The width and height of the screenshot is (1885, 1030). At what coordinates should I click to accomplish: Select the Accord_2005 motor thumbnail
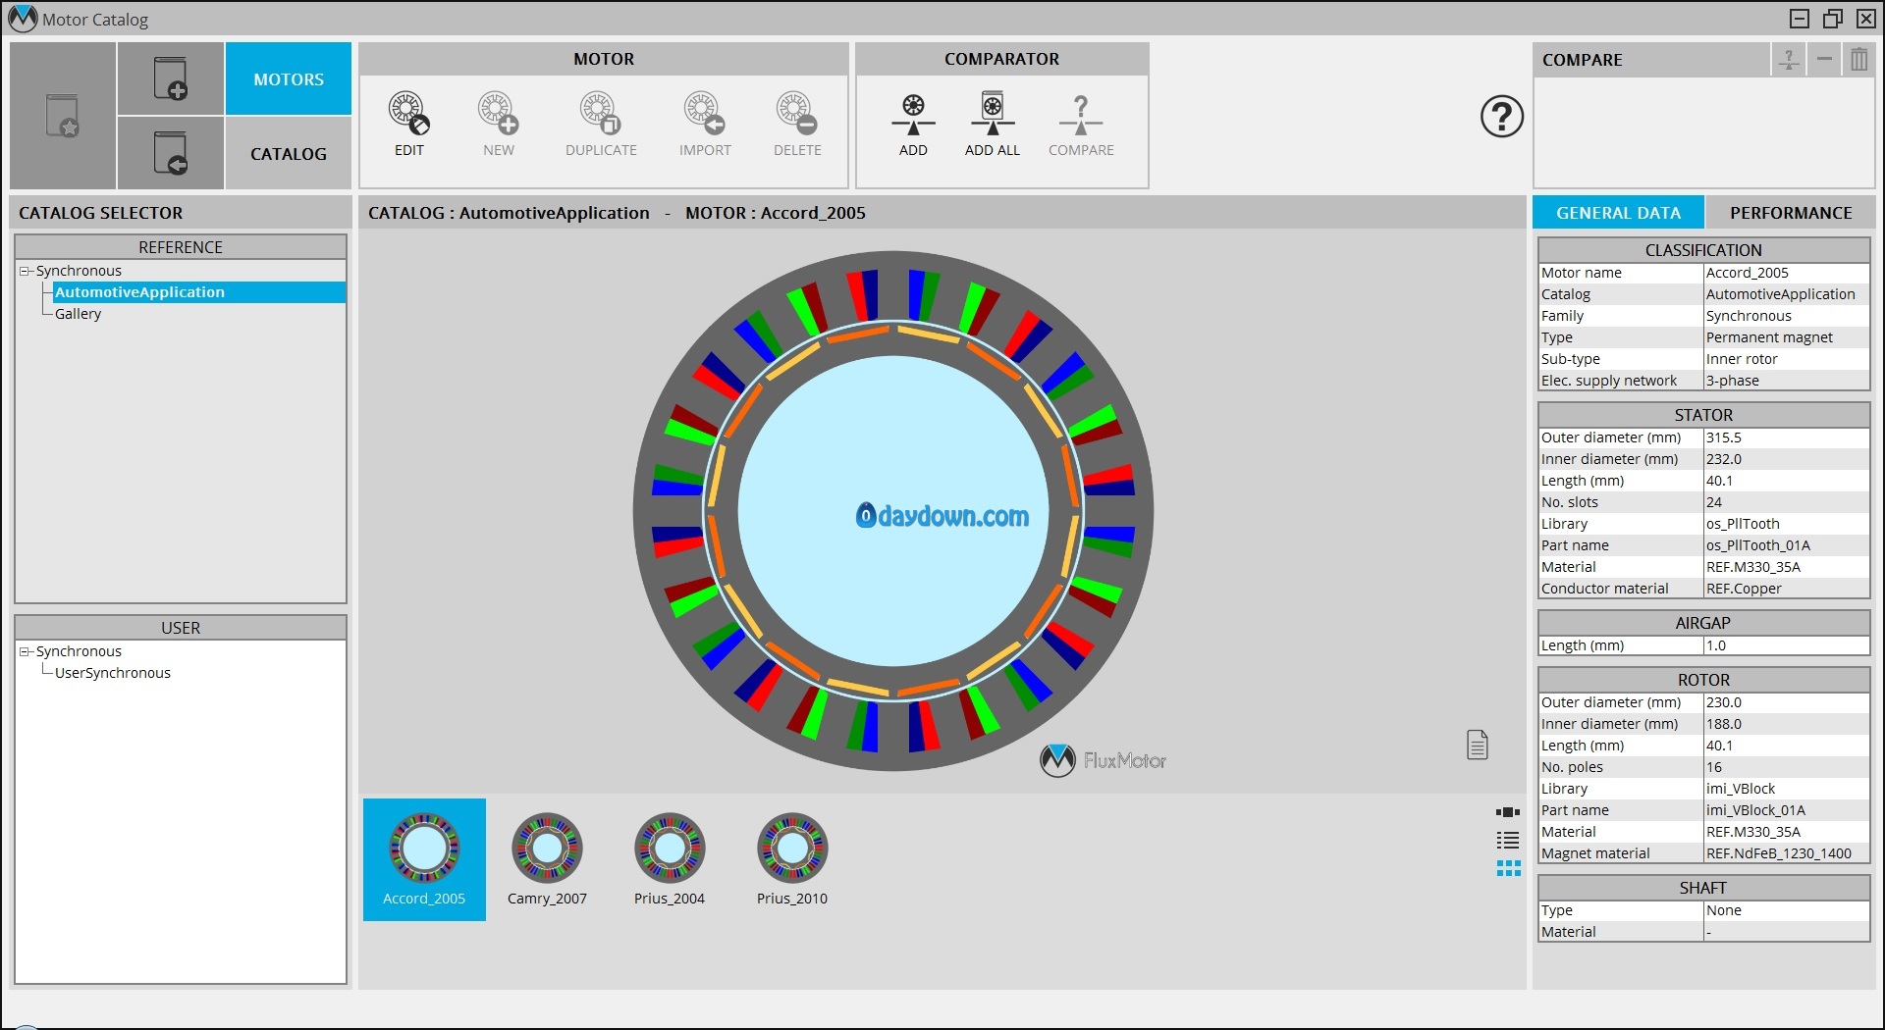[x=424, y=859]
